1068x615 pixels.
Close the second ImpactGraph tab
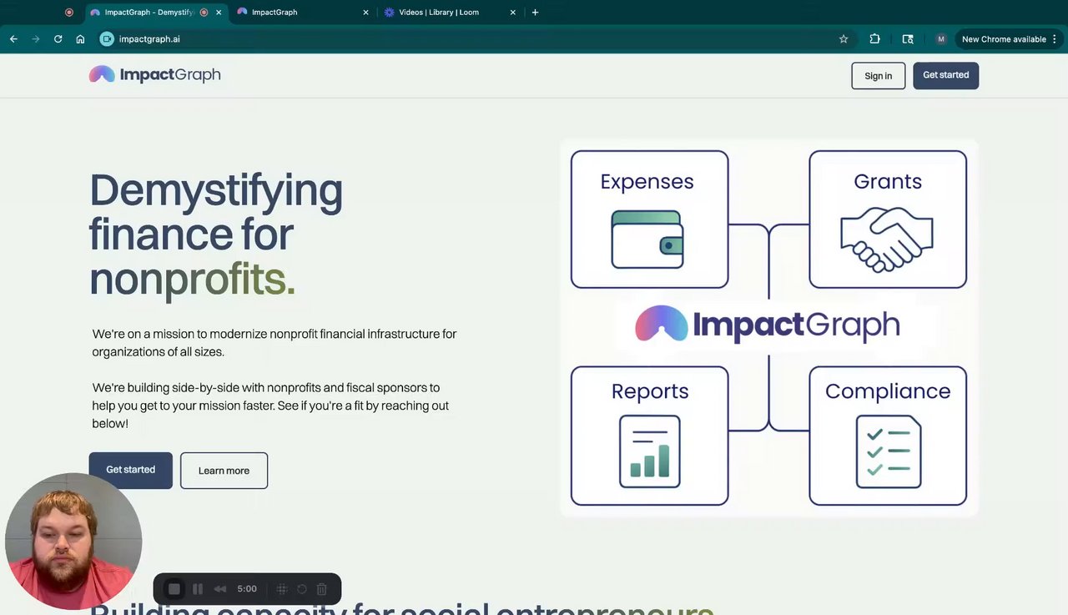[365, 13]
